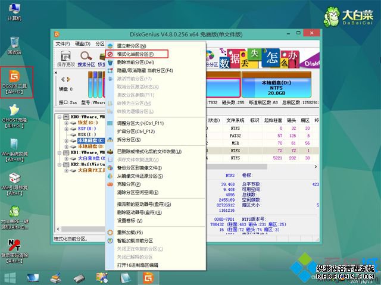Click the icon beside 从镜像文件还原分区(S)

pyautogui.click(x=110, y=176)
